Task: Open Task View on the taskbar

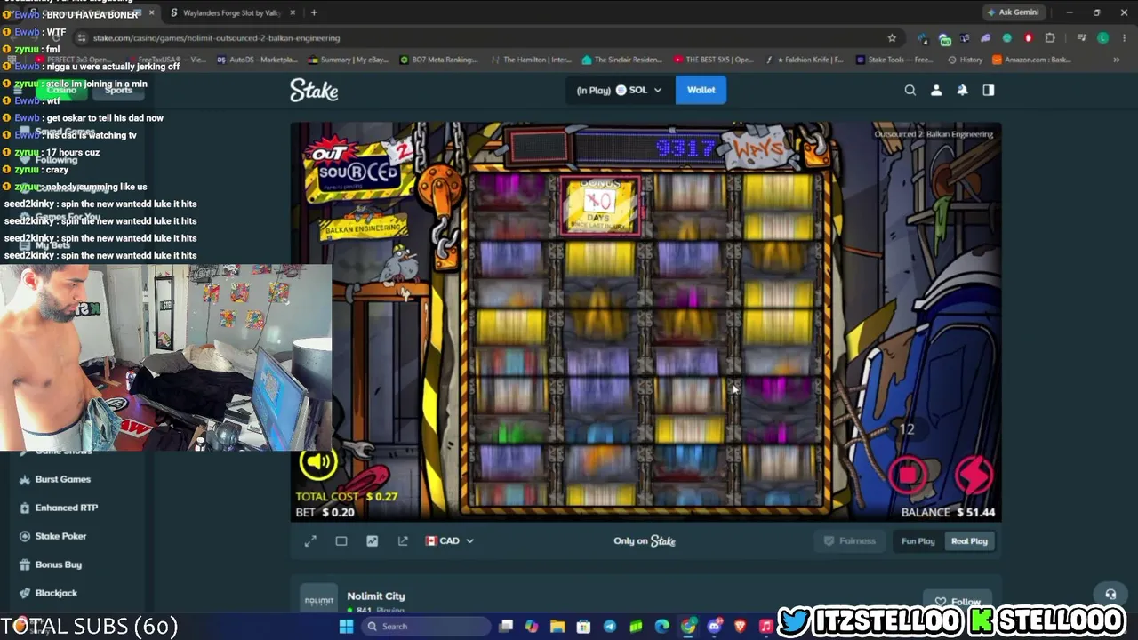Action: (x=506, y=627)
